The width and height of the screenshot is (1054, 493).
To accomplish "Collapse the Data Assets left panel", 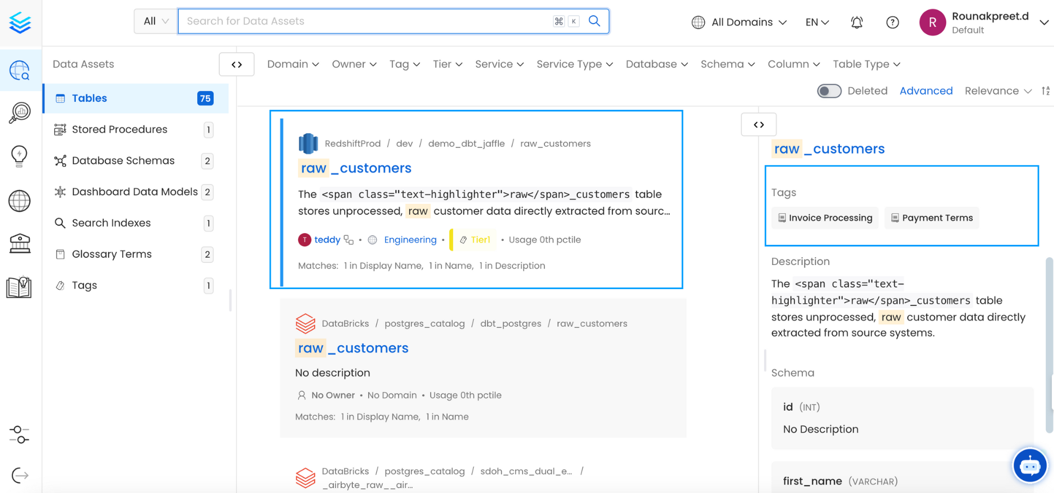I will pyautogui.click(x=237, y=64).
